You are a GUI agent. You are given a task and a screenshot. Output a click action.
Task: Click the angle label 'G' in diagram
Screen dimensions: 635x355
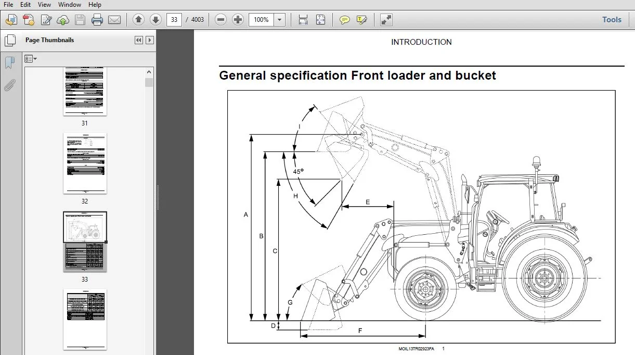click(x=290, y=302)
